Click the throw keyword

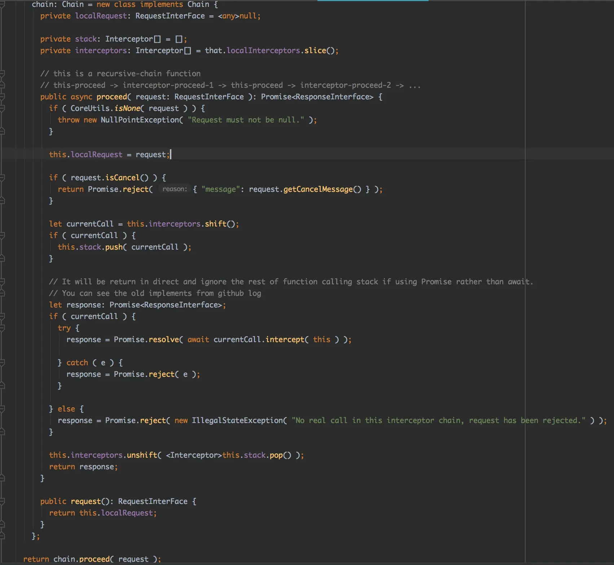tap(69, 120)
